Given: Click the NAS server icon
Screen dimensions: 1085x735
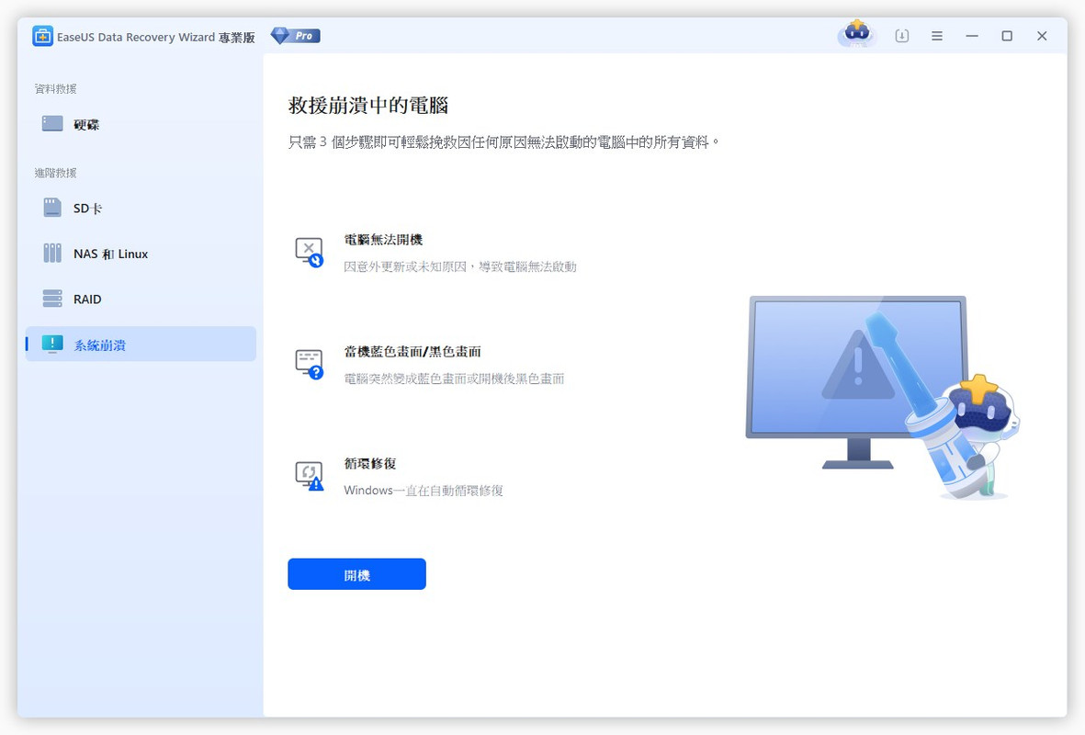Looking at the screenshot, I should pyautogui.click(x=52, y=254).
